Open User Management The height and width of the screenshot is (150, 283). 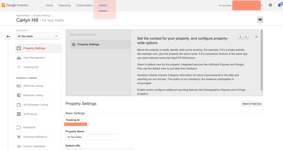click(34, 58)
